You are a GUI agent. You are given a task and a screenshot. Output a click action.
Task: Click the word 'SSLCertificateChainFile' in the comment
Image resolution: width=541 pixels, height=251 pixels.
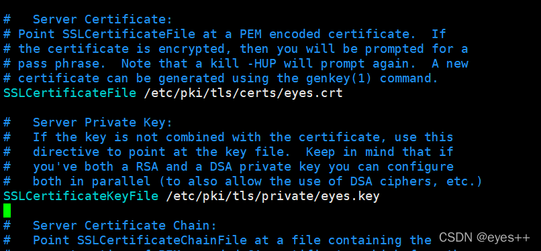pyautogui.click(x=162, y=240)
